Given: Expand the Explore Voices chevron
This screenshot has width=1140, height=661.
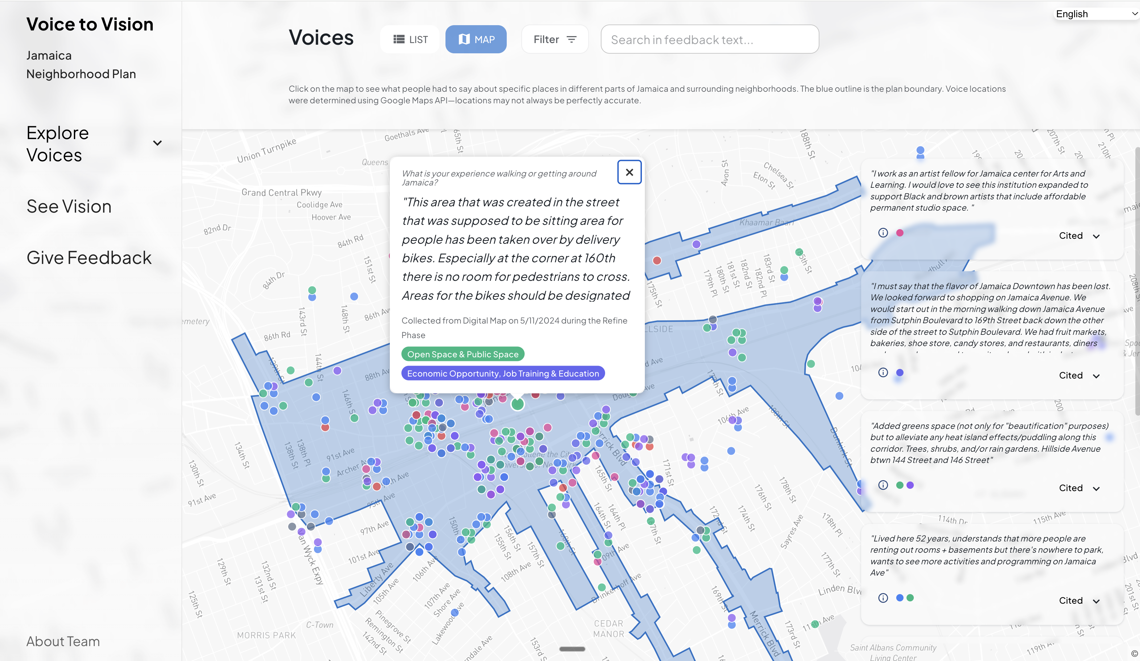Looking at the screenshot, I should click(x=157, y=143).
